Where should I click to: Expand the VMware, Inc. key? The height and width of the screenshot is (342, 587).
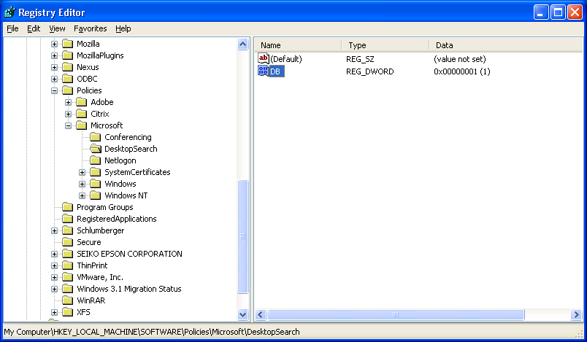coord(54,277)
